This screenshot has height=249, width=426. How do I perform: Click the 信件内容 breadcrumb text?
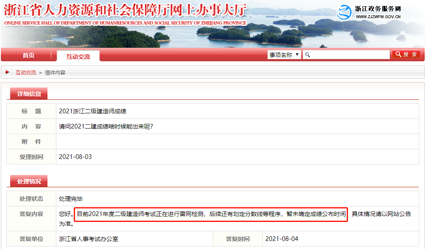[x=55, y=73]
